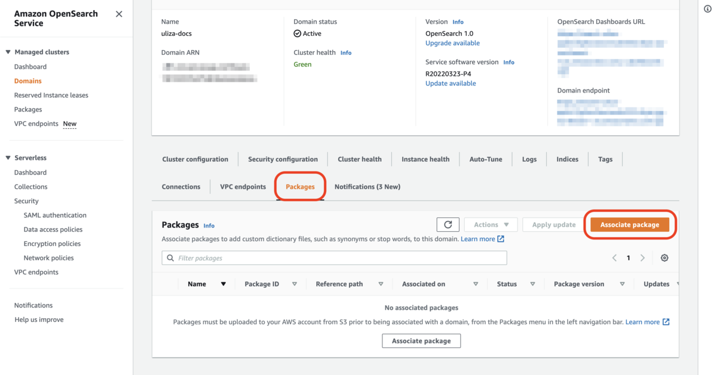Open the Cluster health tab
The height and width of the screenshot is (375, 717).
point(360,159)
